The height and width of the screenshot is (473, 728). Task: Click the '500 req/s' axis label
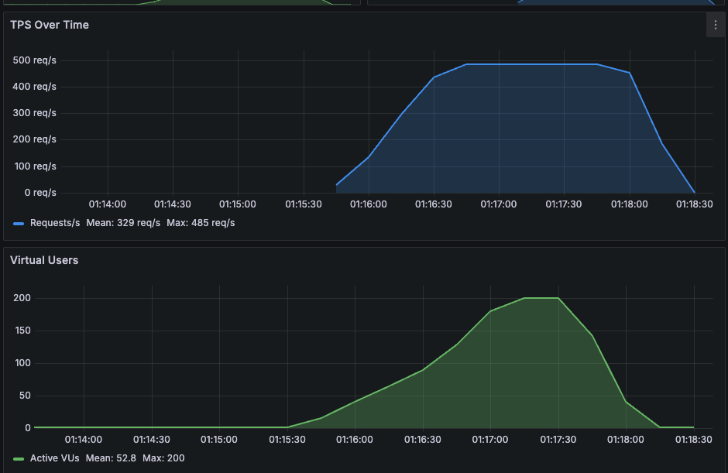pyautogui.click(x=34, y=60)
